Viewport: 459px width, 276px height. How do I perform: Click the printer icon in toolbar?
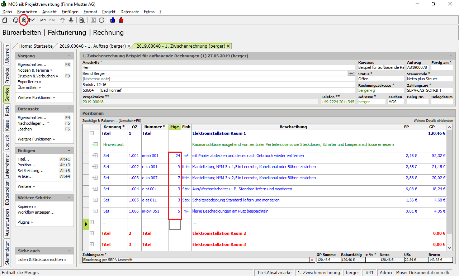point(16,20)
